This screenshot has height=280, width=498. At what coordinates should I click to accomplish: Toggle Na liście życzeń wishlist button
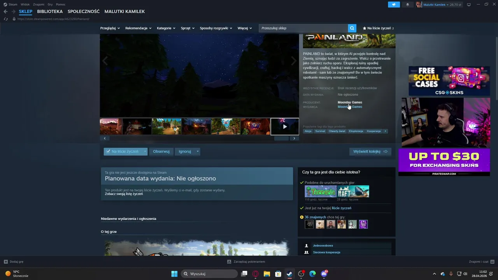click(x=123, y=151)
